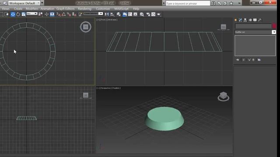Click the Render Production teapot icon
Screen dimensions: 280x157
(159, 14)
